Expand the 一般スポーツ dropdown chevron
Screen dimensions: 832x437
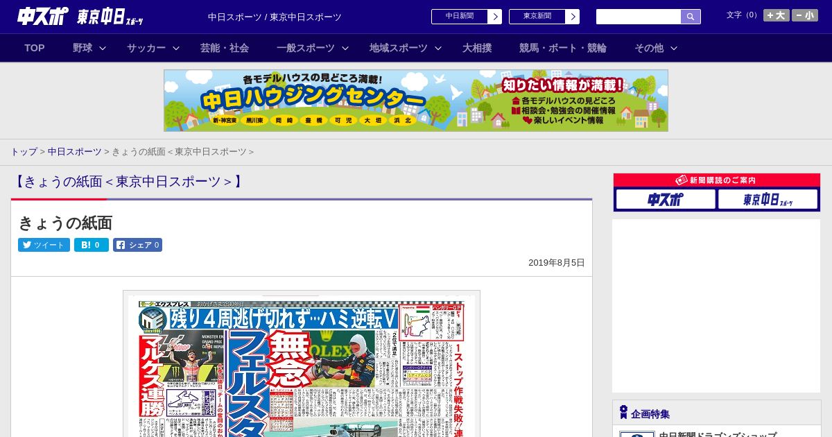pos(345,48)
